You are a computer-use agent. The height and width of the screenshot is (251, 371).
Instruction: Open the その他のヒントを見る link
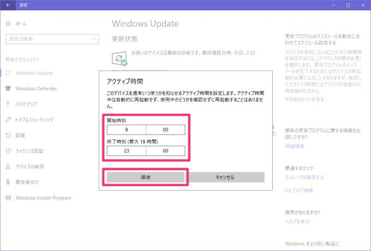click(x=304, y=99)
